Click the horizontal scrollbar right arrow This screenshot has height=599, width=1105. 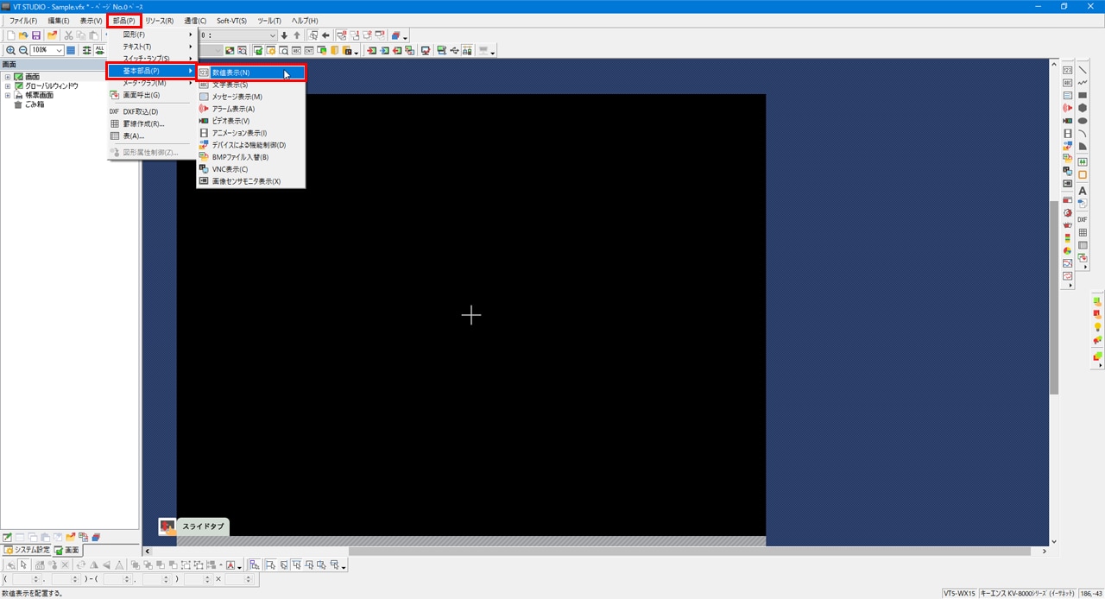point(1045,552)
